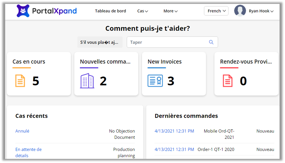
Task: Open the Order-1 QT-1 2020 order date link
Action: point(174,149)
